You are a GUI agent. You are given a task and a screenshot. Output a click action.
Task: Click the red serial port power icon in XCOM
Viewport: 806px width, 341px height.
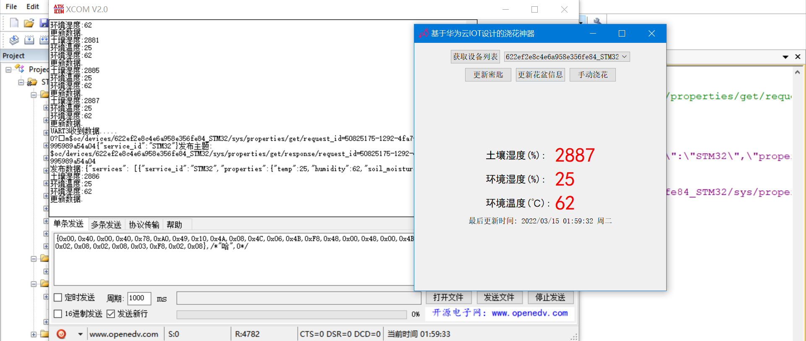click(x=61, y=334)
